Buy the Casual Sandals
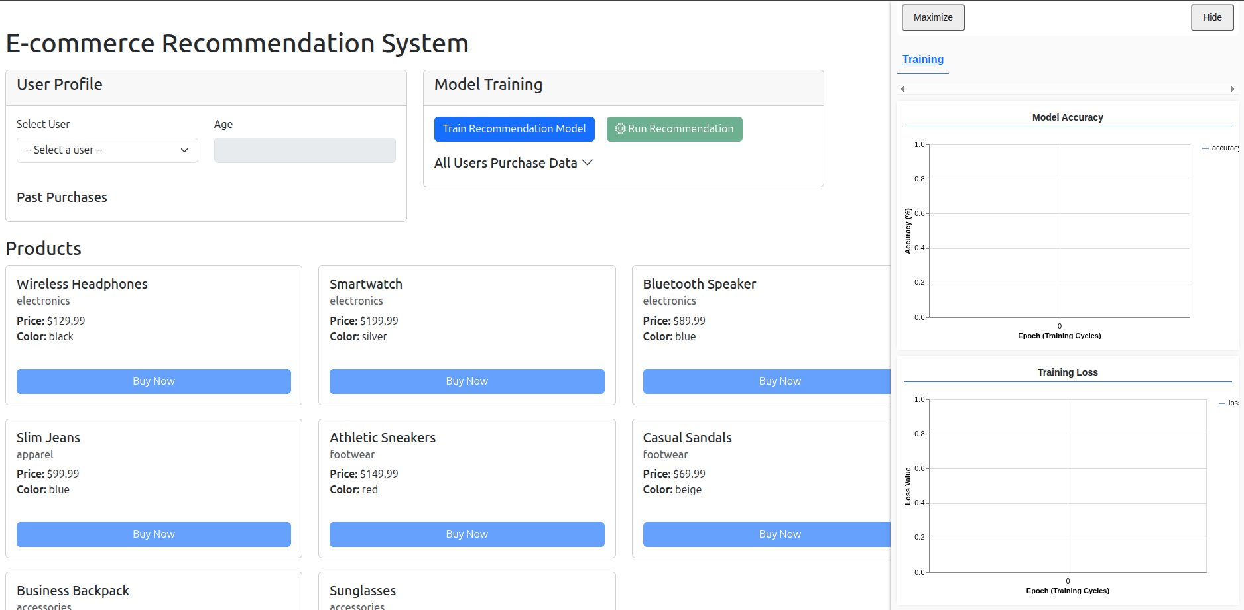The image size is (1244, 610). pyautogui.click(x=767, y=534)
